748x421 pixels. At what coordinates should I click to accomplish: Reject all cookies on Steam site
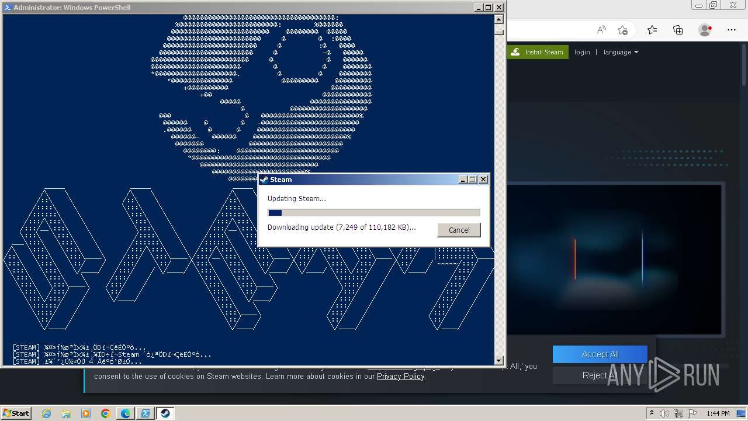600,375
